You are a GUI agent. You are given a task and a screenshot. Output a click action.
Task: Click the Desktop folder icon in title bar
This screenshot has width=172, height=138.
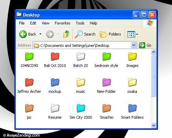[19, 14]
